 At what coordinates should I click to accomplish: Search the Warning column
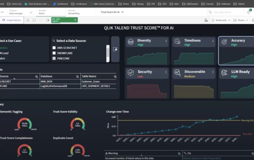pos(179,153)
